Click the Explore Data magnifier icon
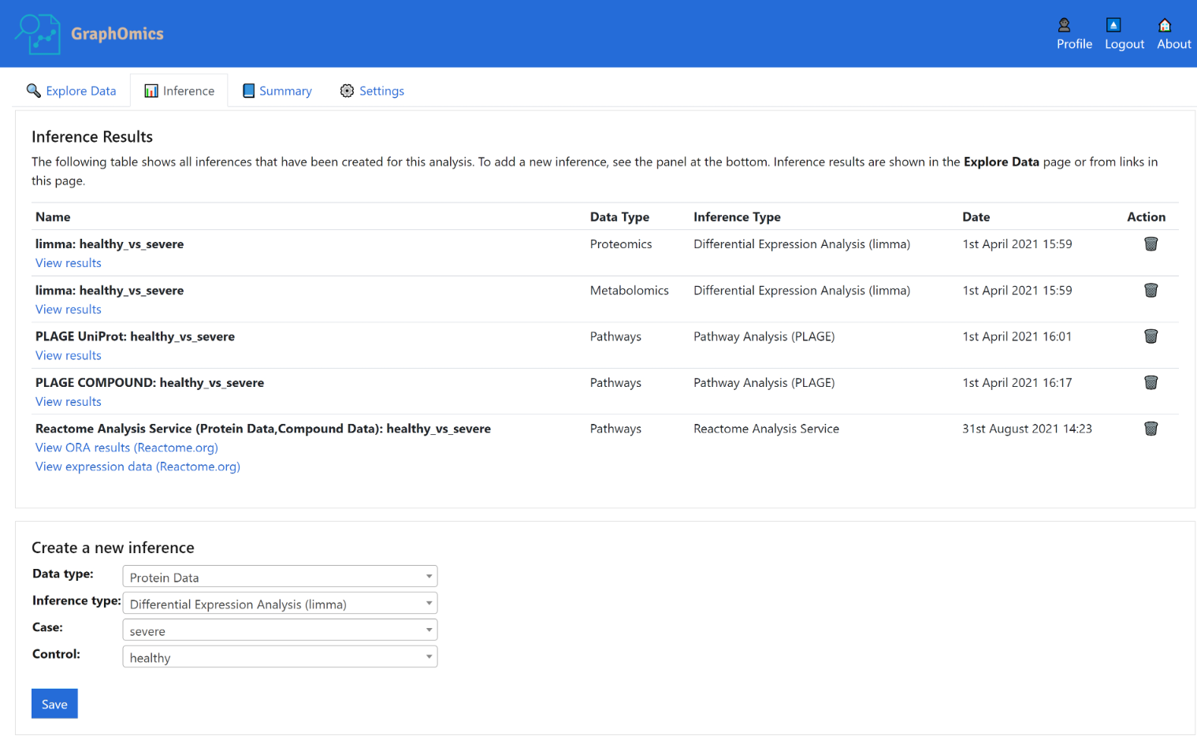 coord(33,91)
